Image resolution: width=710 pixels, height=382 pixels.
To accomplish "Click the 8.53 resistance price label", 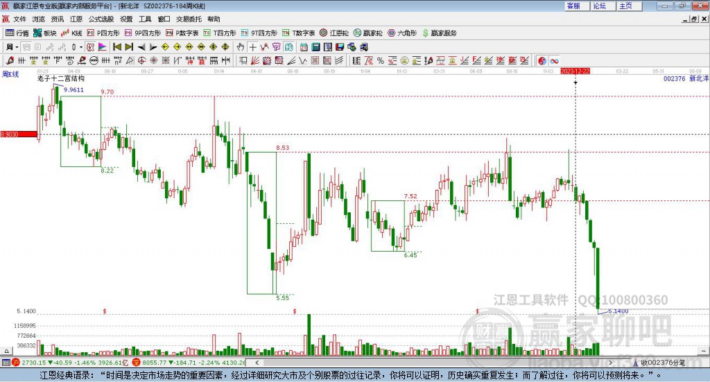I will click(283, 148).
